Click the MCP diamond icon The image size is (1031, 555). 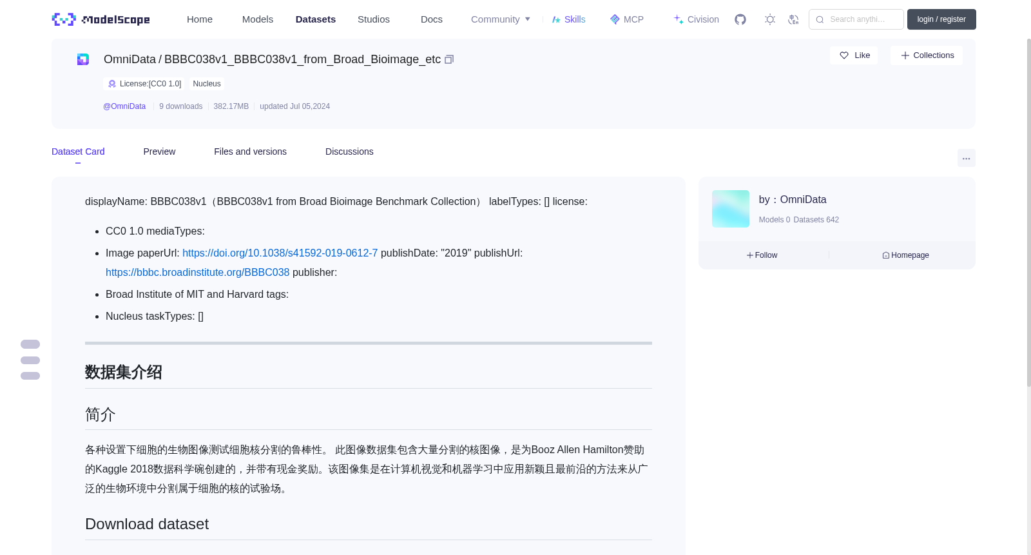pos(615,19)
